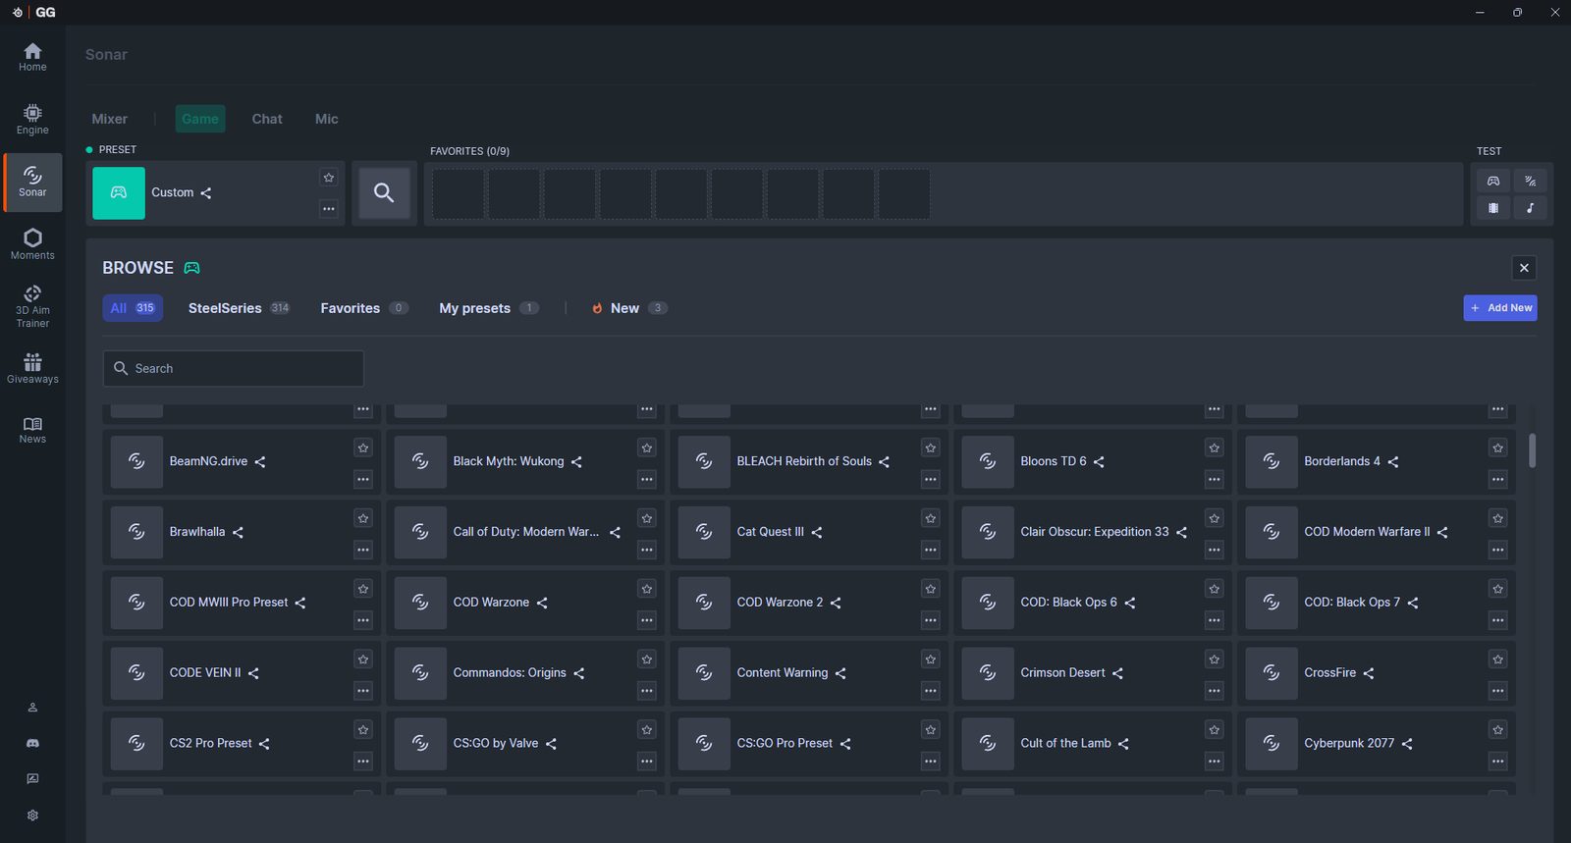Favorite the Brawlhalla preset with its star
This screenshot has height=843, width=1571.
click(x=363, y=518)
